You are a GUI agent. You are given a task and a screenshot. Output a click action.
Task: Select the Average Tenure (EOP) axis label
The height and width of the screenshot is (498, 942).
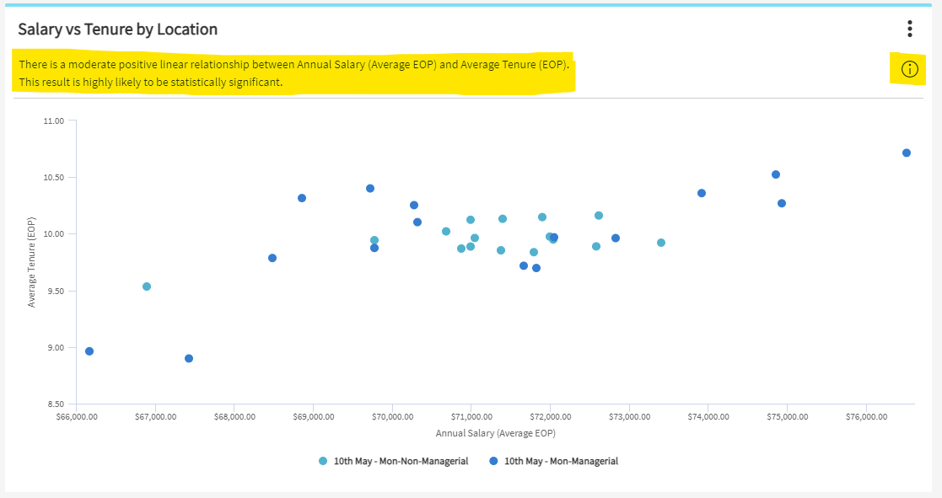click(32, 263)
